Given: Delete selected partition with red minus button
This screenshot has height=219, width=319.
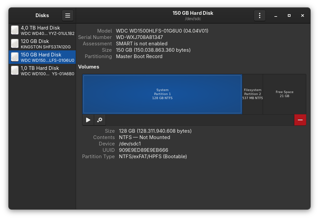Looking at the screenshot, I should point(300,120).
